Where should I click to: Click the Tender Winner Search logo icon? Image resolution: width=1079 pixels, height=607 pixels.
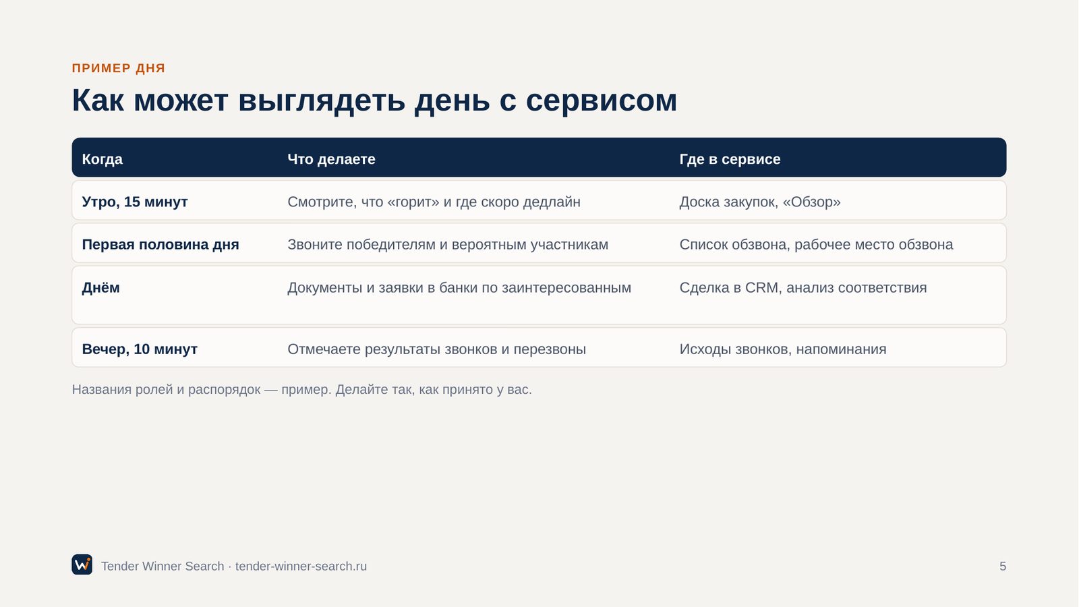(x=82, y=565)
